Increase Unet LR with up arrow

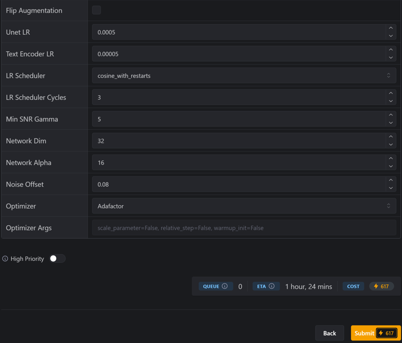coord(391,28)
